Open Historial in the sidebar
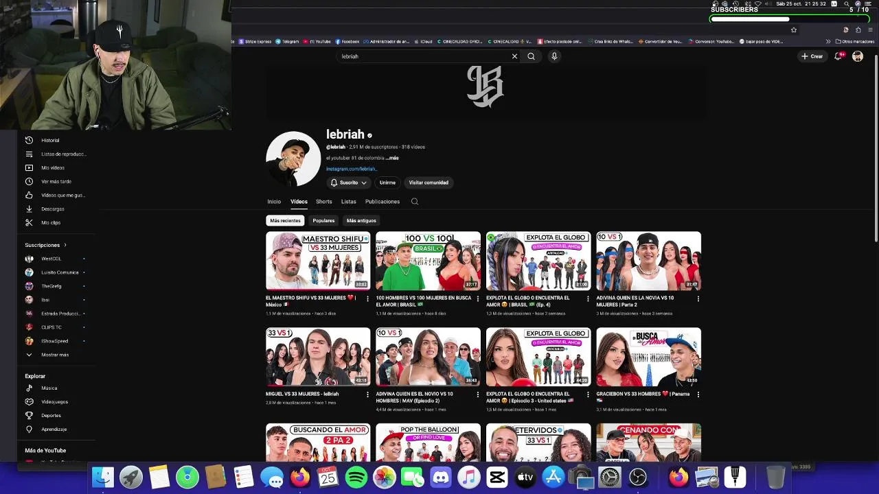This screenshot has width=879, height=494. pyautogui.click(x=50, y=140)
